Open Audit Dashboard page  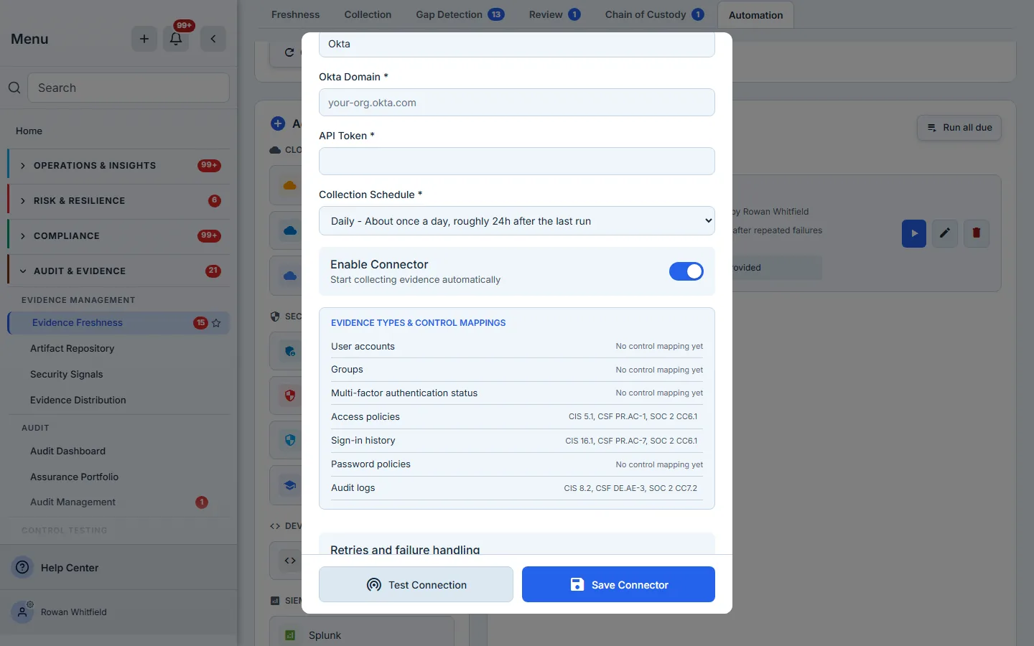[68, 451]
